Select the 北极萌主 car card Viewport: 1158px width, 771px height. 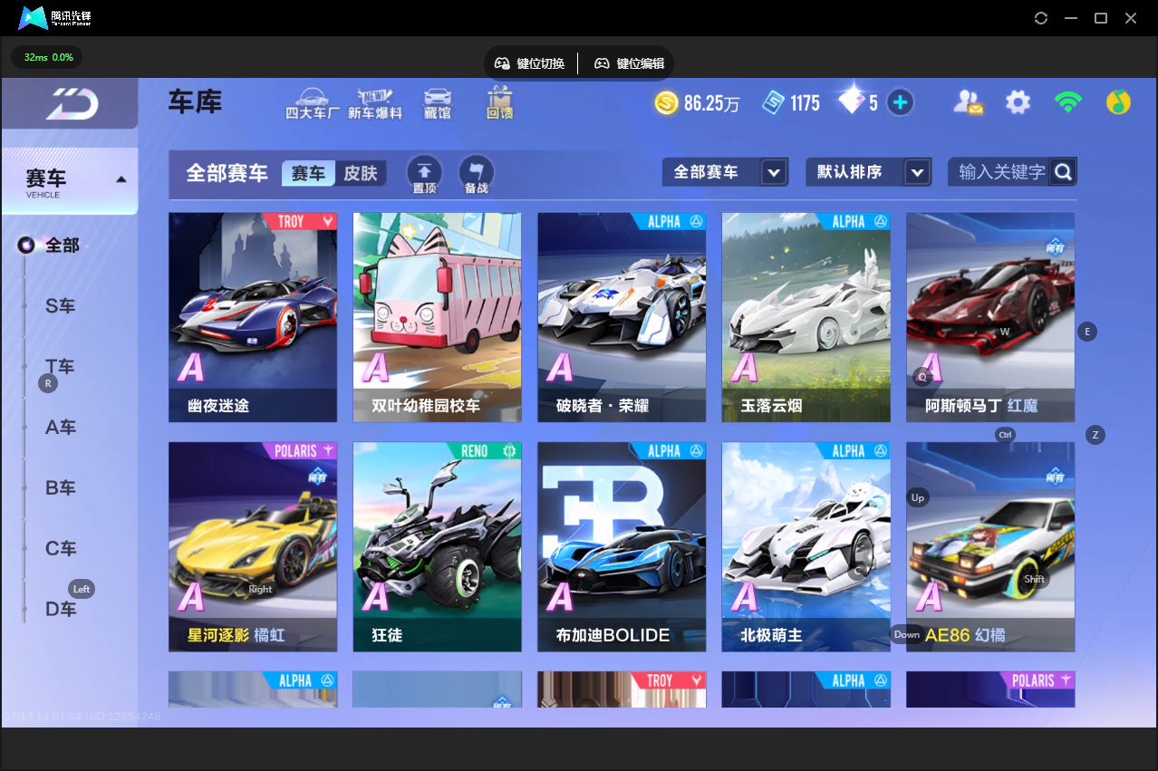click(806, 546)
